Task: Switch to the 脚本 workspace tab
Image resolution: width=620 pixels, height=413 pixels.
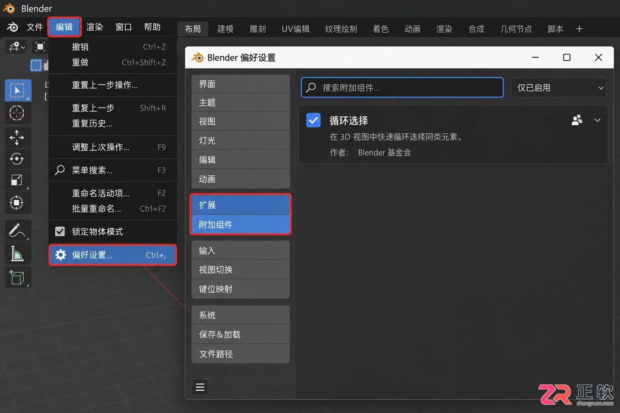Action: coord(555,29)
